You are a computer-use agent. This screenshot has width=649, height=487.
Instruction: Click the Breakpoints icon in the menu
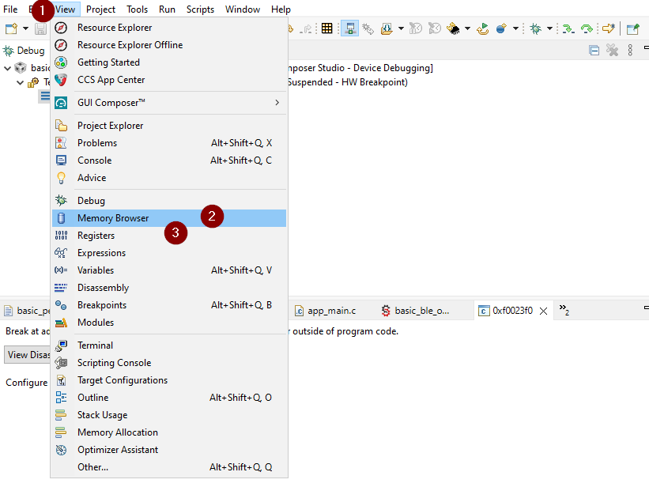pos(61,305)
